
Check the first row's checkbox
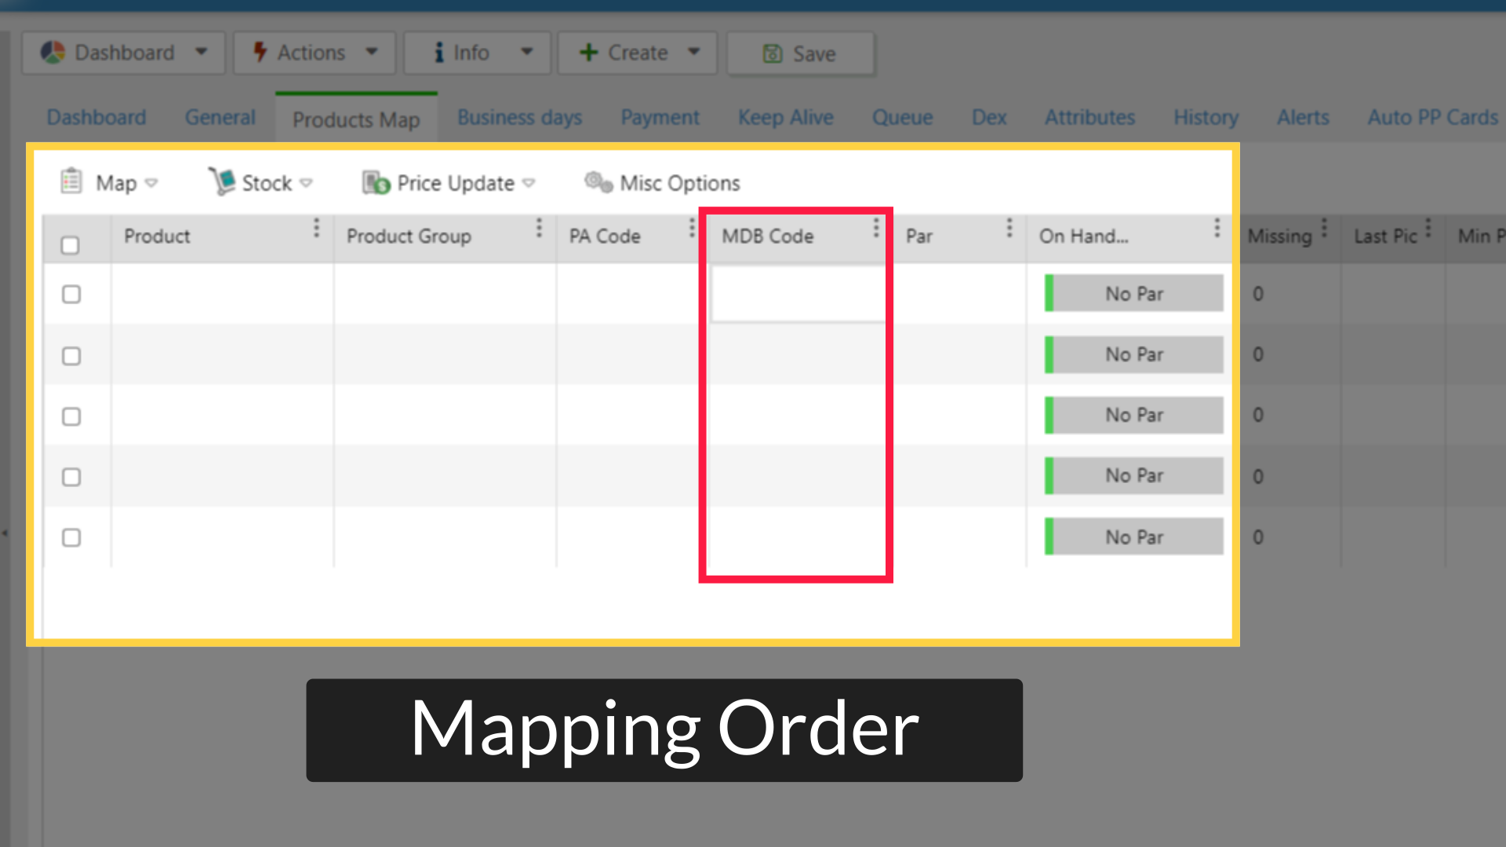pyautogui.click(x=71, y=294)
